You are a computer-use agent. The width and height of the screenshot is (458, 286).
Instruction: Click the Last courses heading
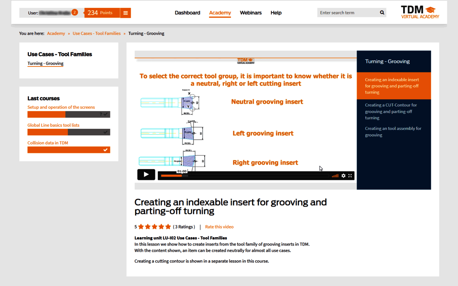(x=43, y=98)
